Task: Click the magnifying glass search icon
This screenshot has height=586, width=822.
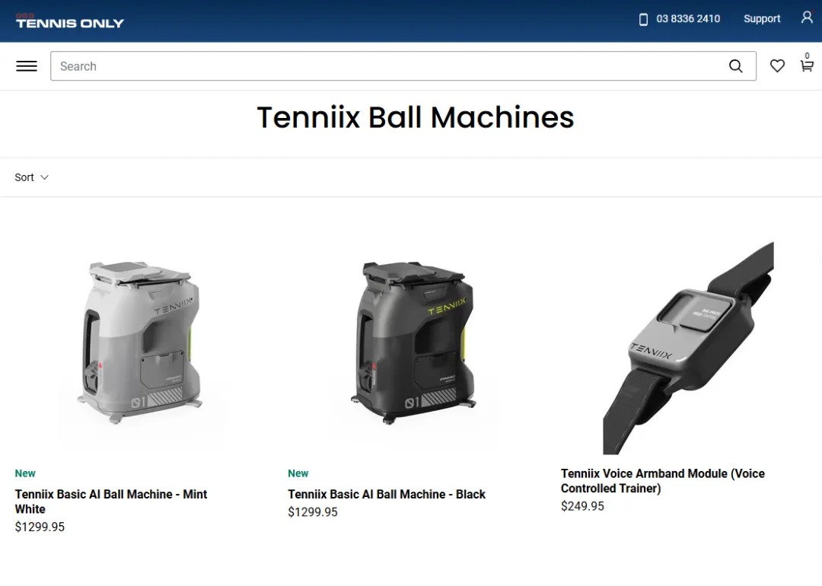Action: click(x=735, y=66)
